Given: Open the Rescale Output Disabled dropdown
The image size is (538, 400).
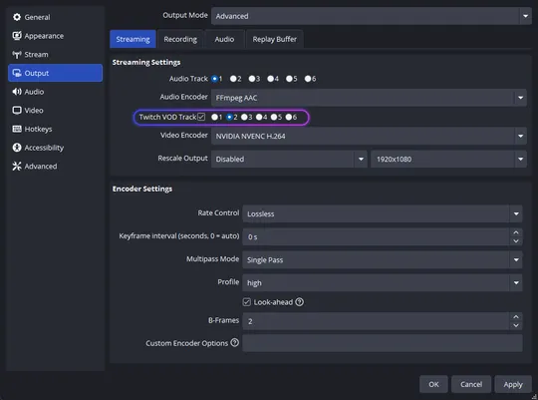Looking at the screenshot, I should [x=289, y=159].
